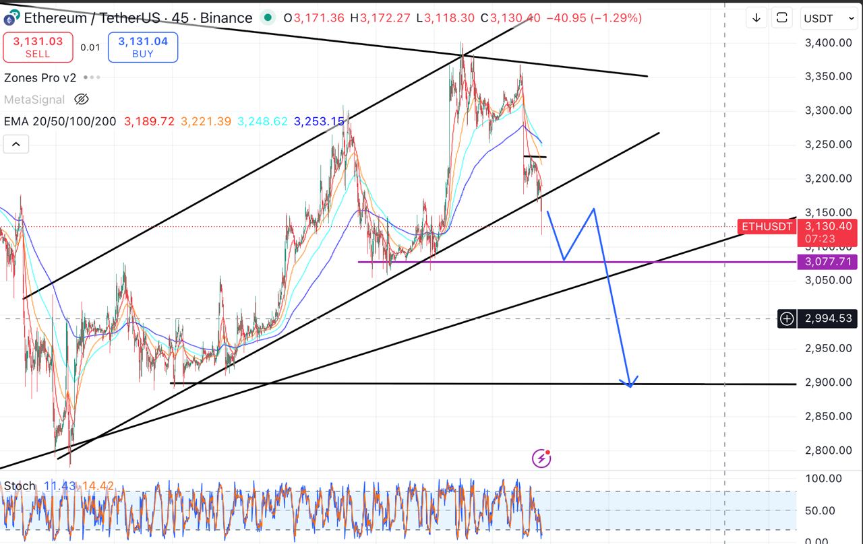
Task: Click the 0.01 spread value
Action: tap(90, 47)
